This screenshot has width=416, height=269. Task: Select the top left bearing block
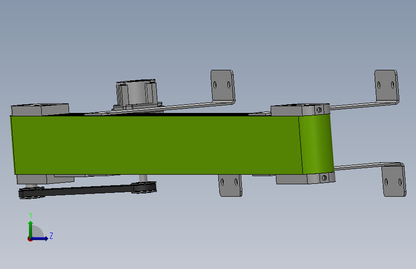[40, 110]
